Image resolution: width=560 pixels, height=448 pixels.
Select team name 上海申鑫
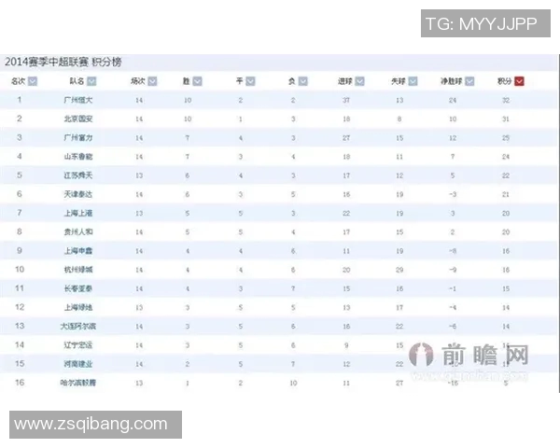78,251
